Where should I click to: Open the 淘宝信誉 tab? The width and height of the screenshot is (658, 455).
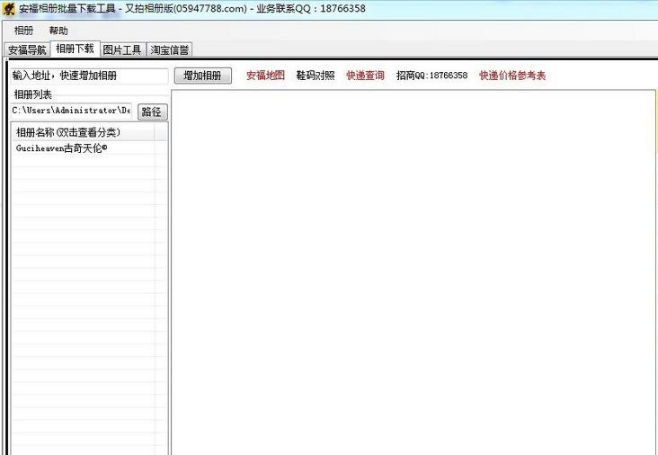coord(169,50)
